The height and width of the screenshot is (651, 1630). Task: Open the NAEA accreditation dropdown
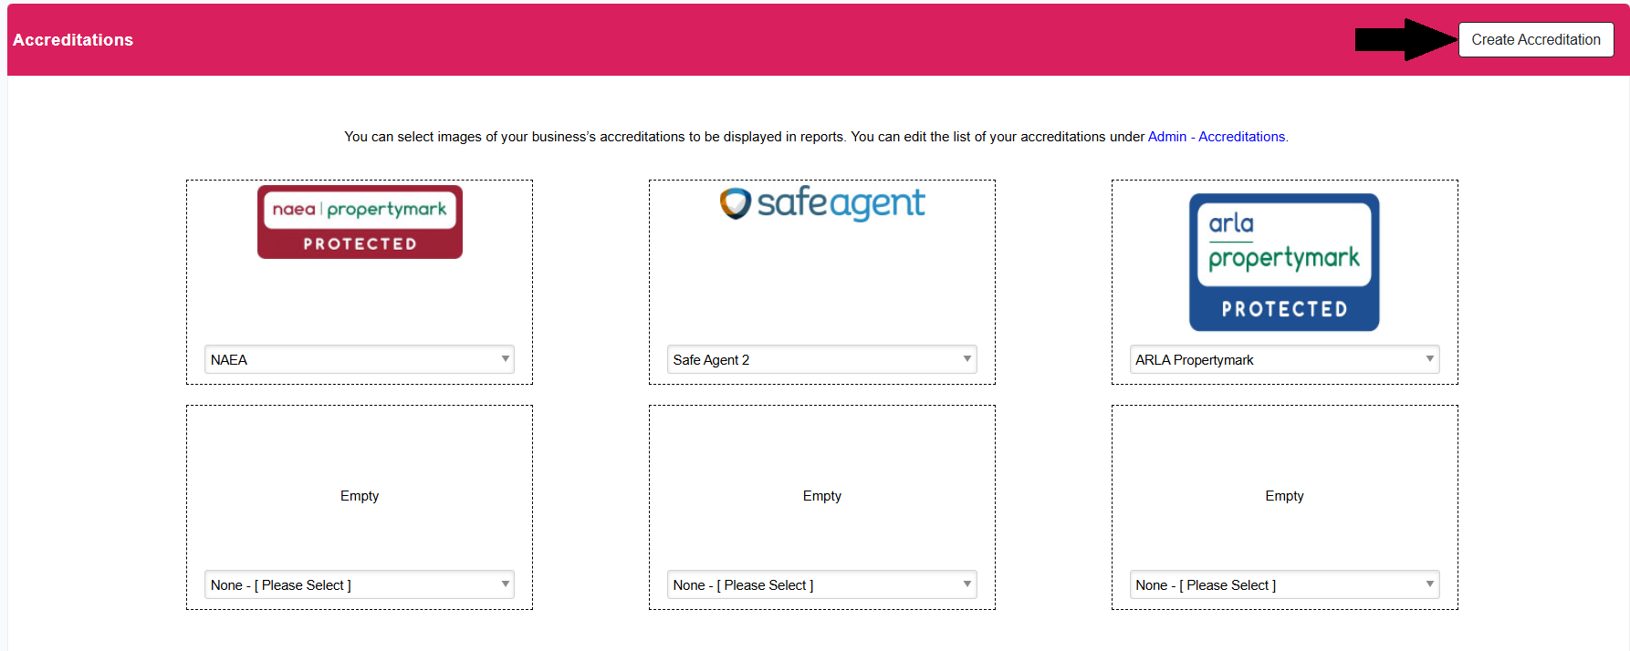tap(360, 359)
